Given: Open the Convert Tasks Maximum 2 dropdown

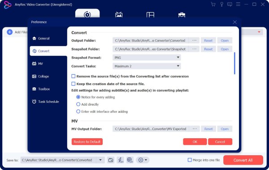Looking at the screenshot, I should pos(147,66).
